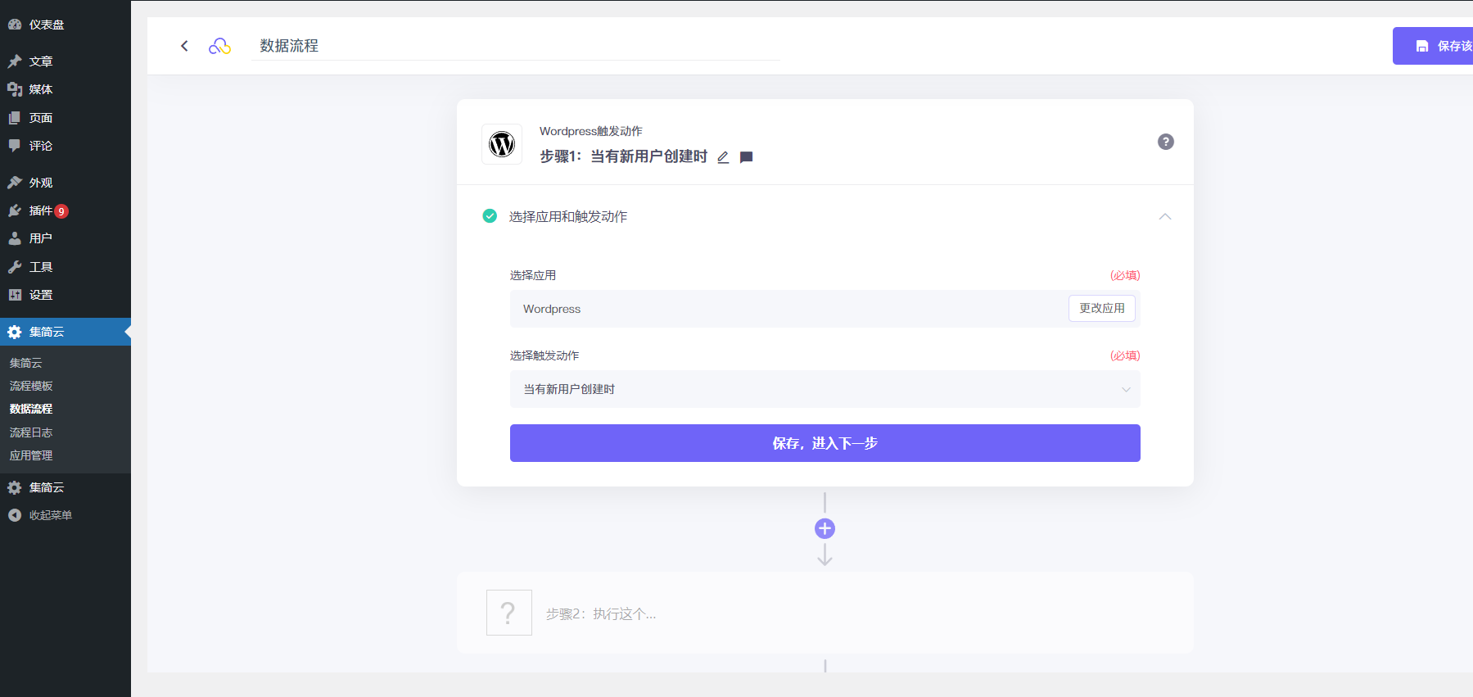Open the 仪表盘 dashboard menu

click(x=66, y=25)
